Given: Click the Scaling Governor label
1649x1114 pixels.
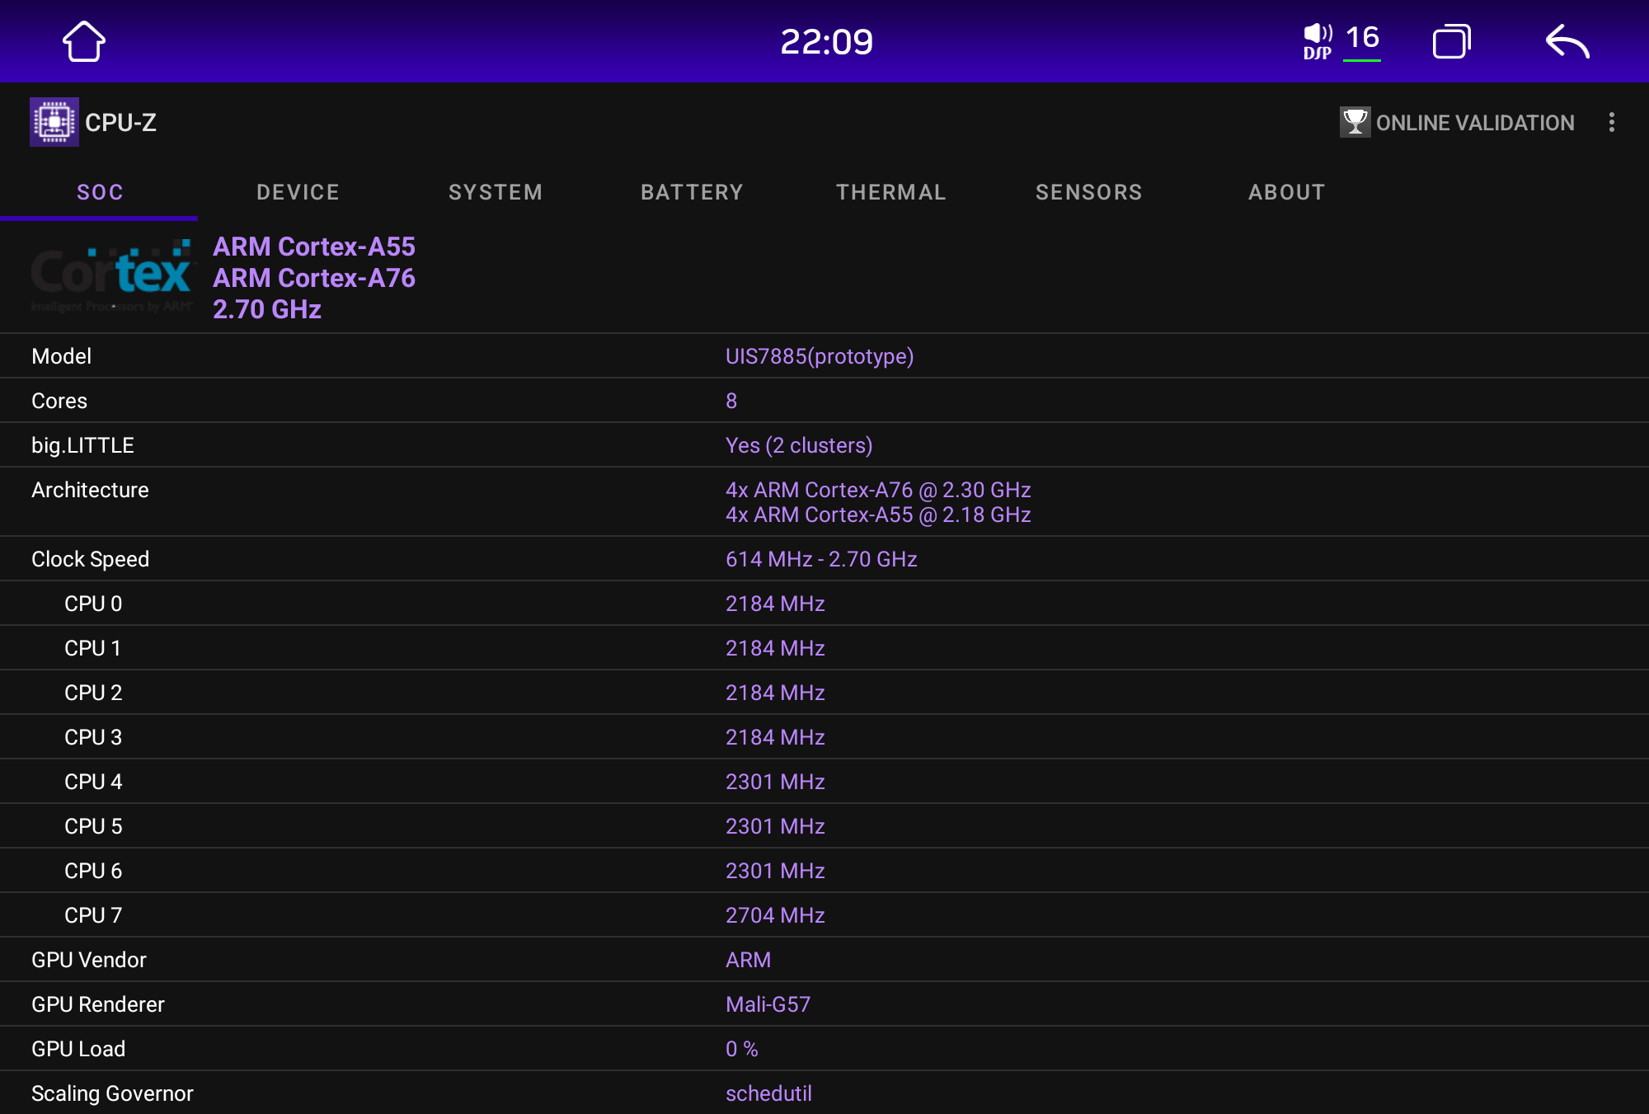Looking at the screenshot, I should 112,1093.
